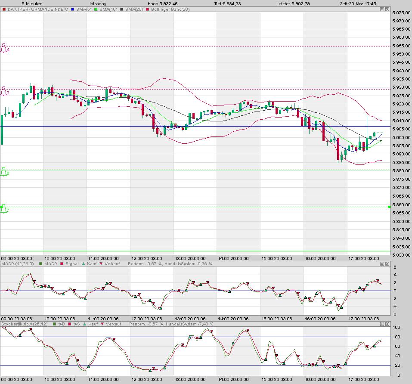The image size is (412, 384).
Task: Click the 'MACD (12,26,9)' panel title
Action: [17, 264]
